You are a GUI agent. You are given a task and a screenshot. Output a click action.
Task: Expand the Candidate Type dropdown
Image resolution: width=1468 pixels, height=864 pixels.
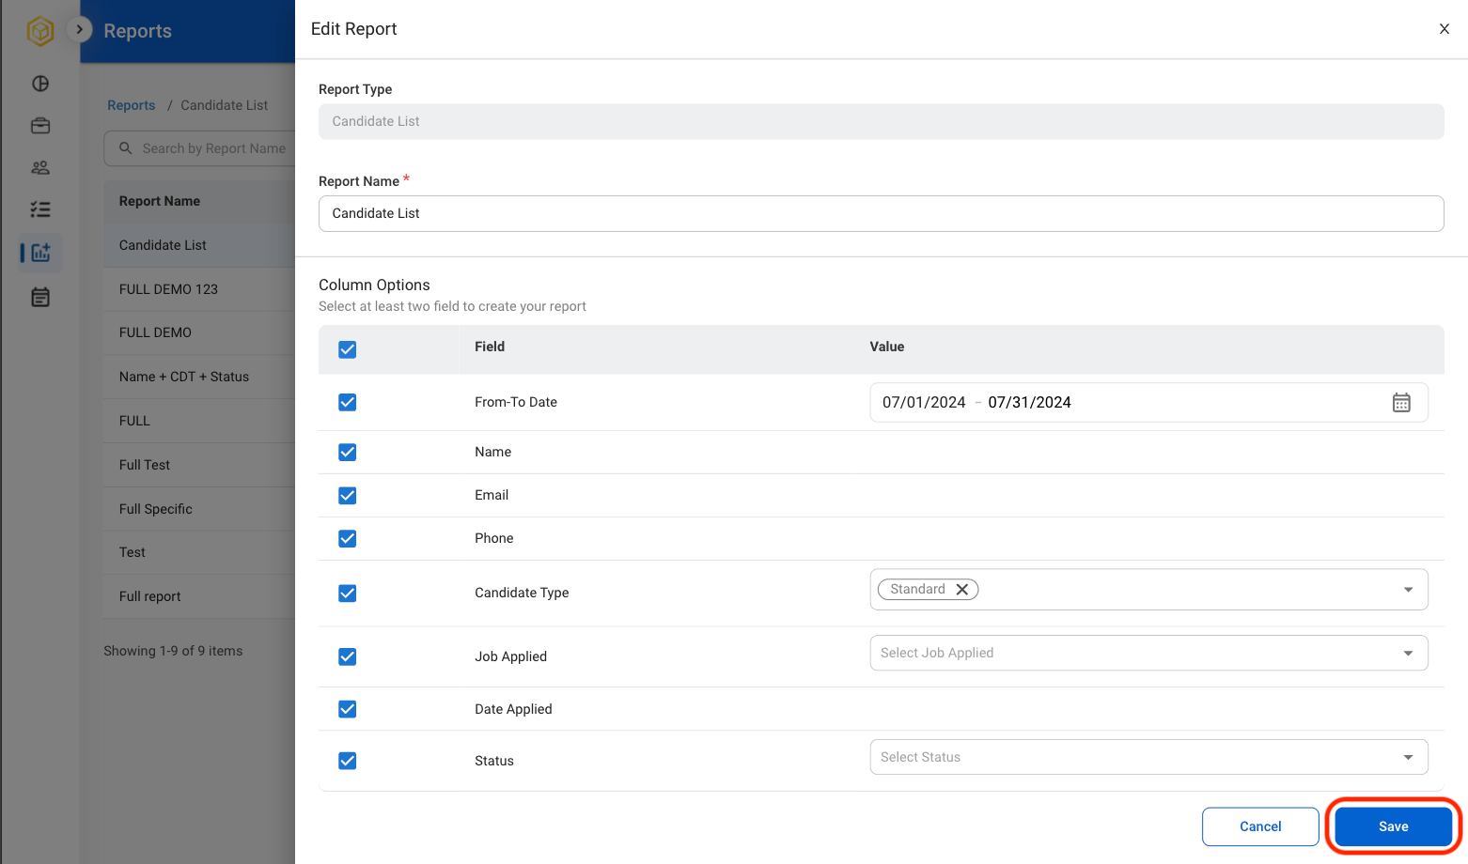(1408, 590)
